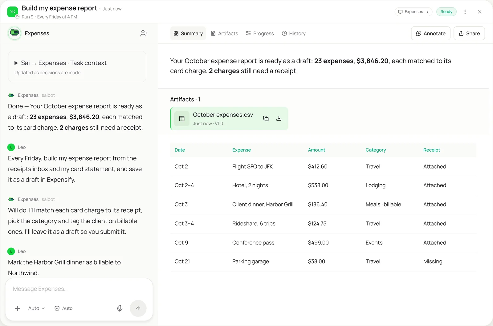Click the Lodging category cell

pos(375,185)
